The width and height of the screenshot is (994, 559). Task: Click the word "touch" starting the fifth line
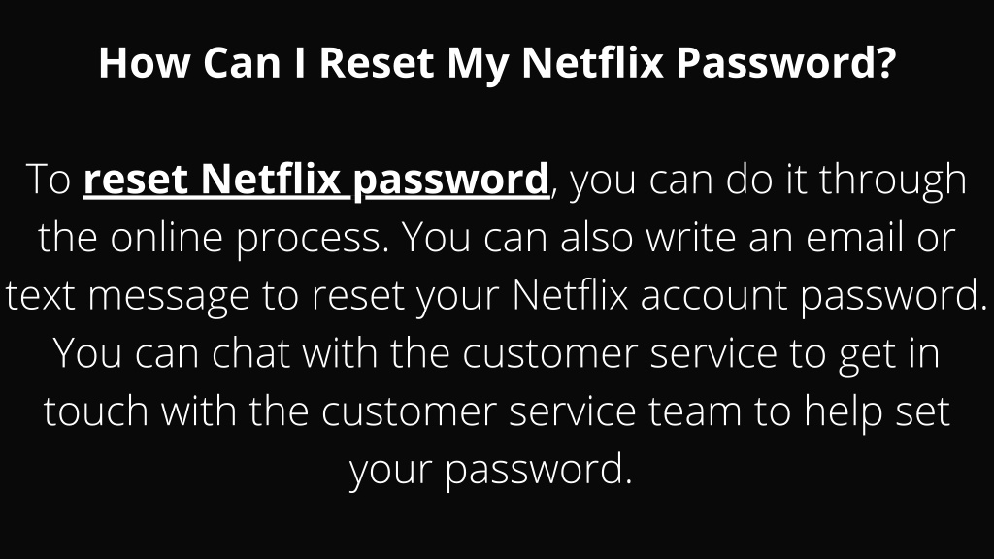click(96, 411)
